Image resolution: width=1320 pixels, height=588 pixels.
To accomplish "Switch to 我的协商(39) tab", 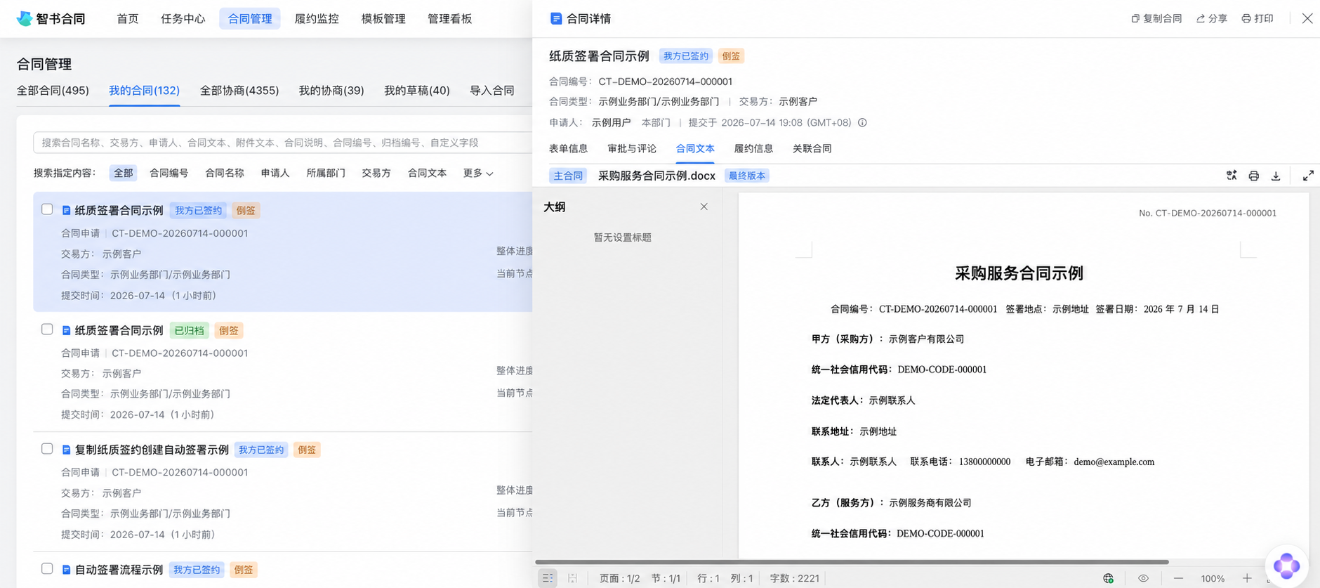I will click(331, 91).
